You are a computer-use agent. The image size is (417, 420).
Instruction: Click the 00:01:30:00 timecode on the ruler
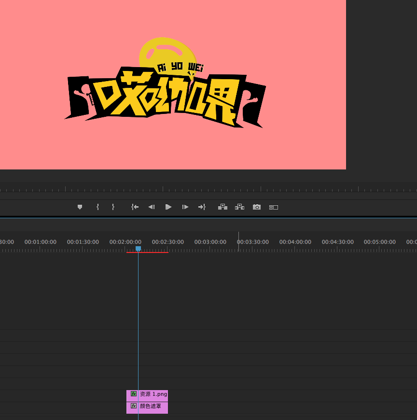83,242
